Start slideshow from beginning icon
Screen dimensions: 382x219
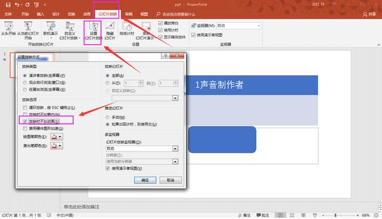pyautogui.click(x=8, y=26)
